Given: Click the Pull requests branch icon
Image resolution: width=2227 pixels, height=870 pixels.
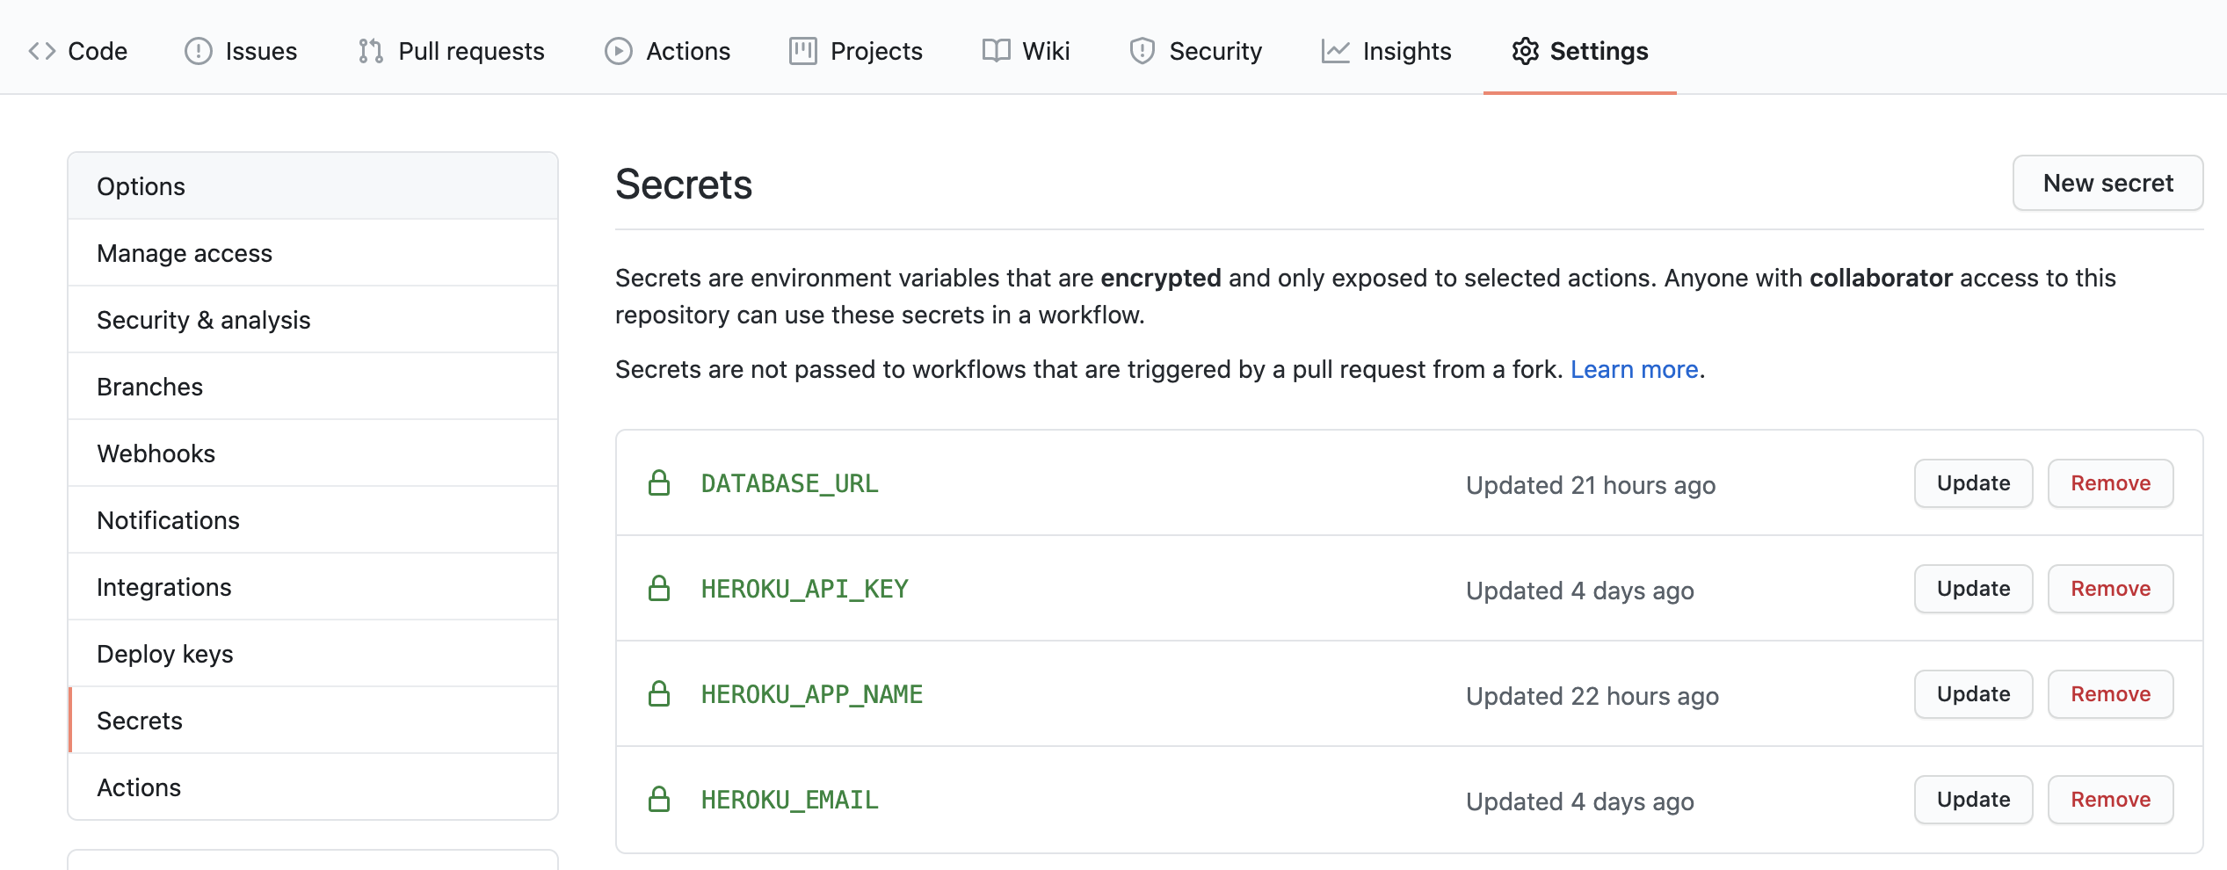Looking at the screenshot, I should coord(368,51).
